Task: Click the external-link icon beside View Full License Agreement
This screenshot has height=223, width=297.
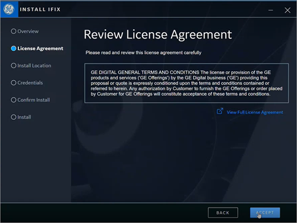Action: tap(220, 111)
